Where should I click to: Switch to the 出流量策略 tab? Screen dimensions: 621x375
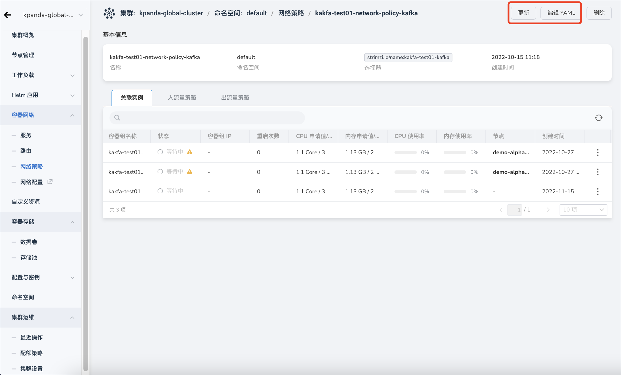point(235,98)
